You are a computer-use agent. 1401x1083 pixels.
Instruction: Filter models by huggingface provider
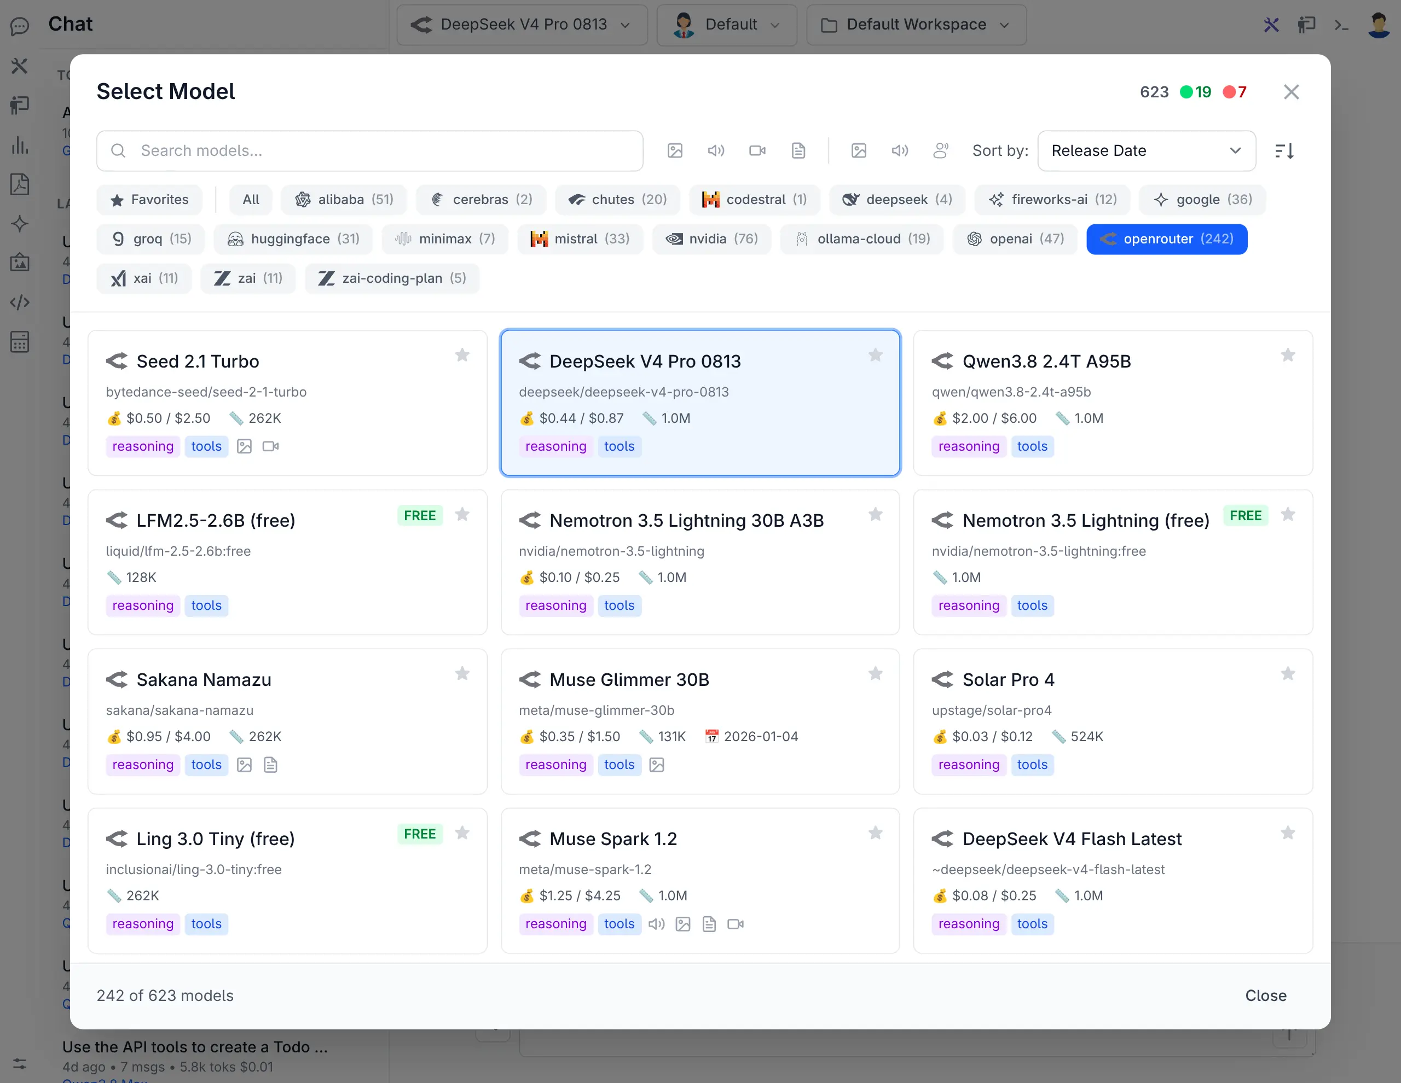[x=293, y=239]
